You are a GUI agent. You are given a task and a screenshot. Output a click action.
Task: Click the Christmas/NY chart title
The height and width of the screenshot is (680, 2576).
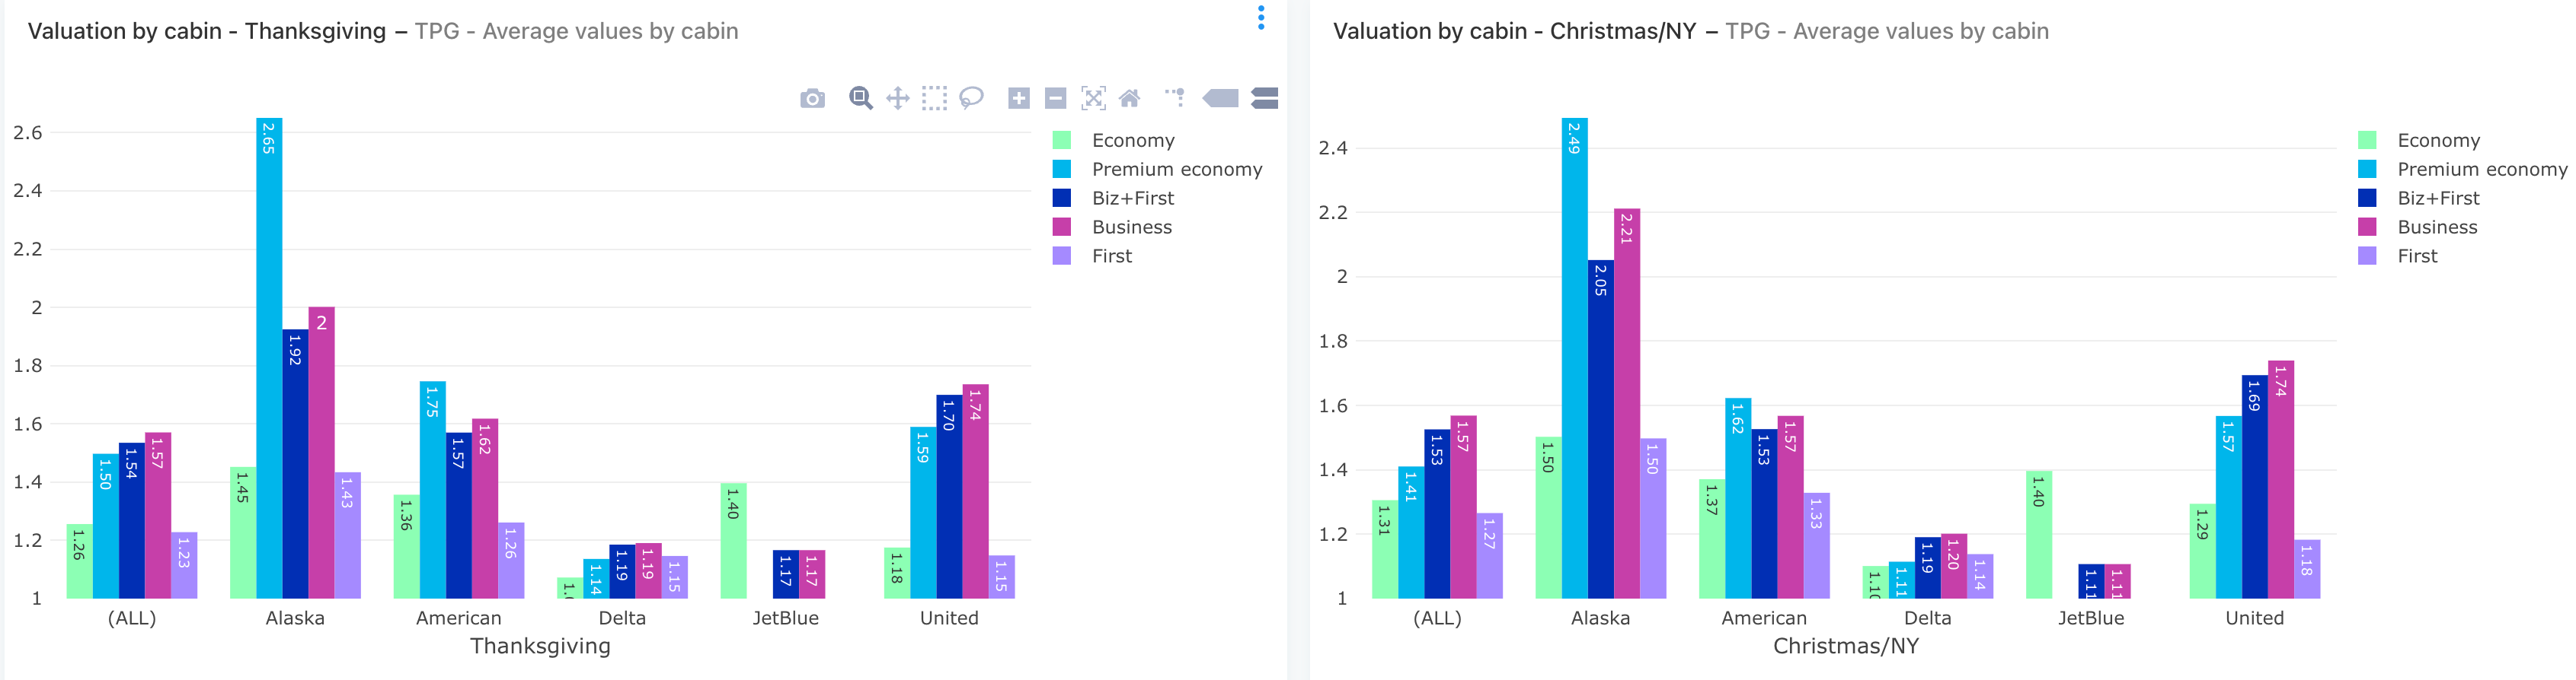pos(1513,31)
